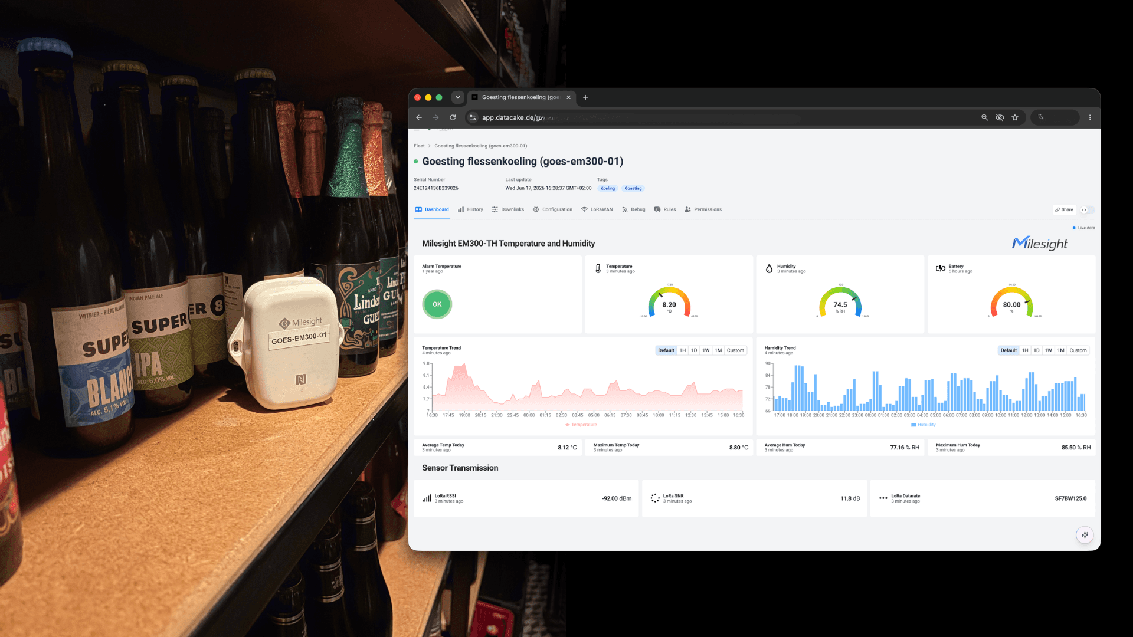This screenshot has height=637, width=1133.
Task: Click the Live data indicator
Action: (x=1083, y=228)
